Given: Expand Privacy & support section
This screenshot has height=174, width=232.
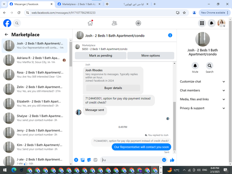Looking at the screenshot, I should tap(202, 108).
